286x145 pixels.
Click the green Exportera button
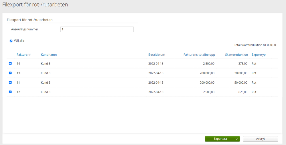click(220, 139)
